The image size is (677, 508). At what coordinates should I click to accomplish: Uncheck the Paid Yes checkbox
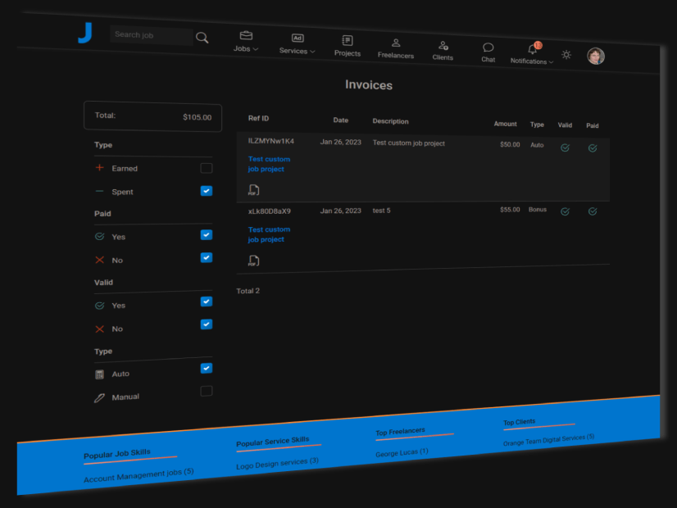click(x=207, y=235)
